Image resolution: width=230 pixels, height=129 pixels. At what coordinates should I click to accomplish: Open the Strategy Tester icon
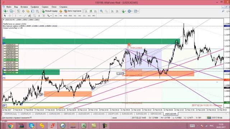click(x=37, y=11)
